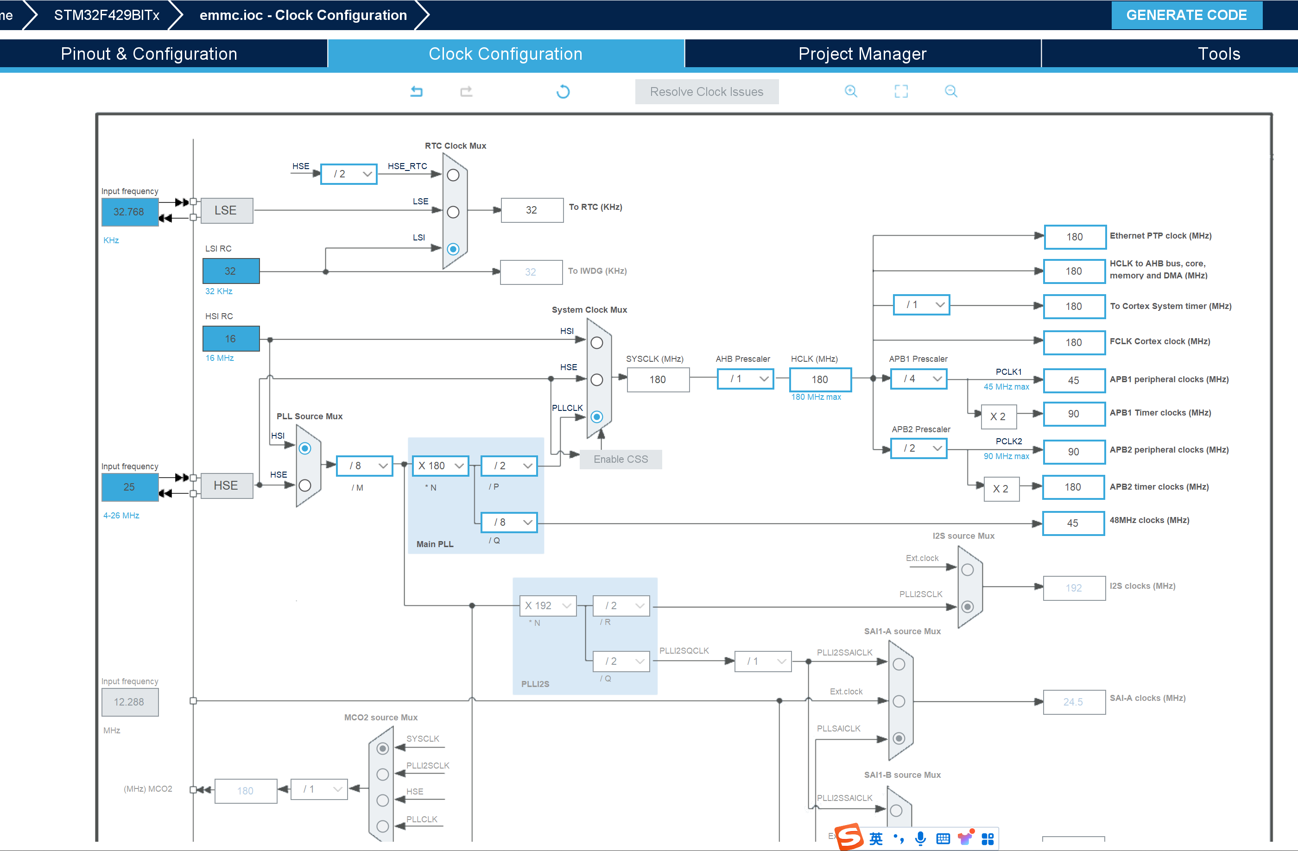The height and width of the screenshot is (851, 1298).
Task: Click the IME skin shirt icon
Action: tap(965, 838)
